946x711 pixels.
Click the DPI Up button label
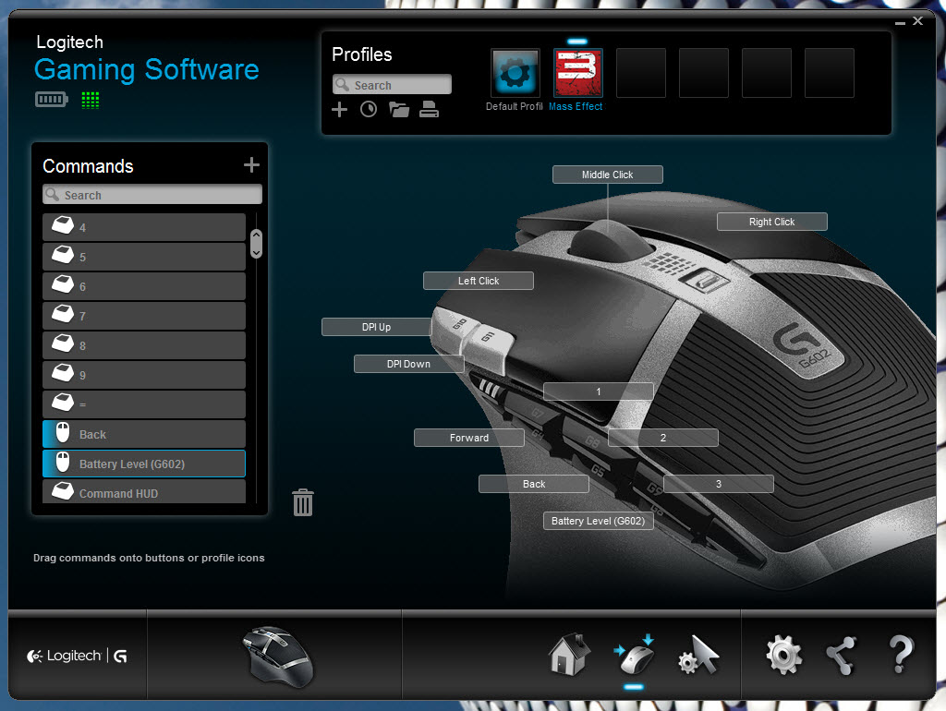point(377,327)
